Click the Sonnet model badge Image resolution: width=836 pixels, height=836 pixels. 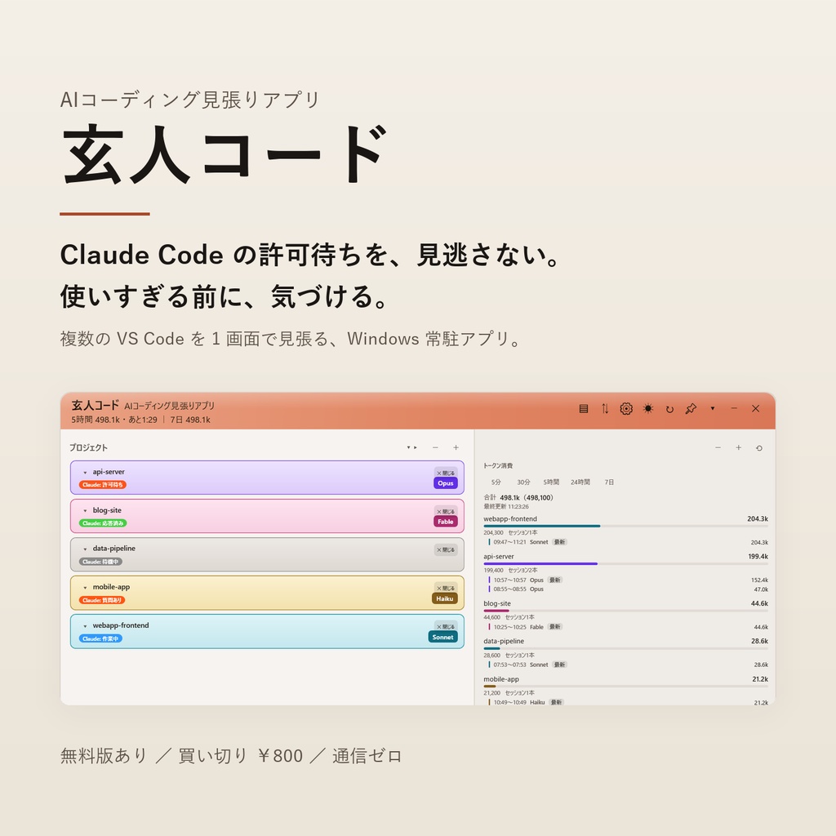[x=443, y=637]
